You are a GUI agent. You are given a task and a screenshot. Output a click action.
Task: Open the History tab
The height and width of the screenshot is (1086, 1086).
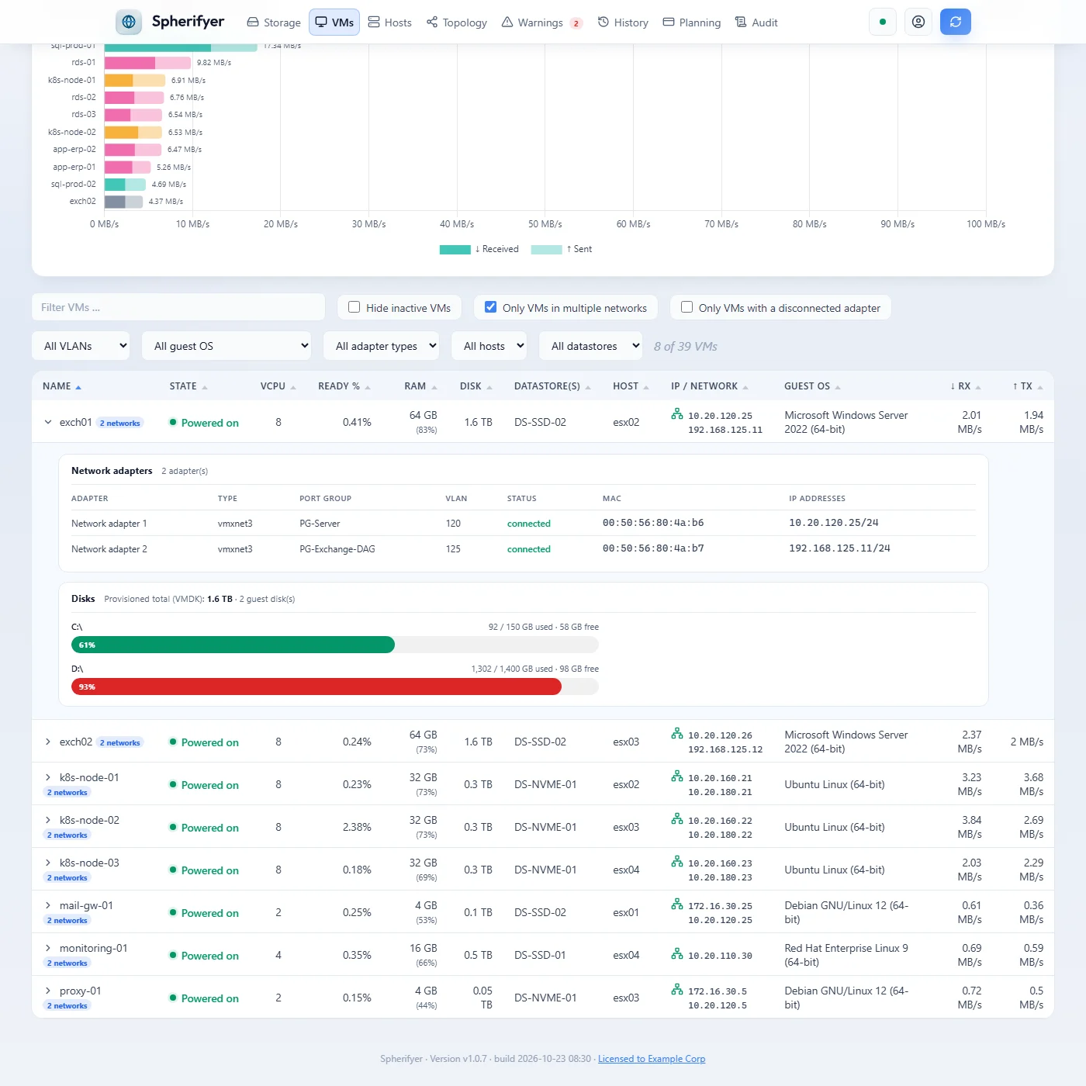pyautogui.click(x=623, y=22)
